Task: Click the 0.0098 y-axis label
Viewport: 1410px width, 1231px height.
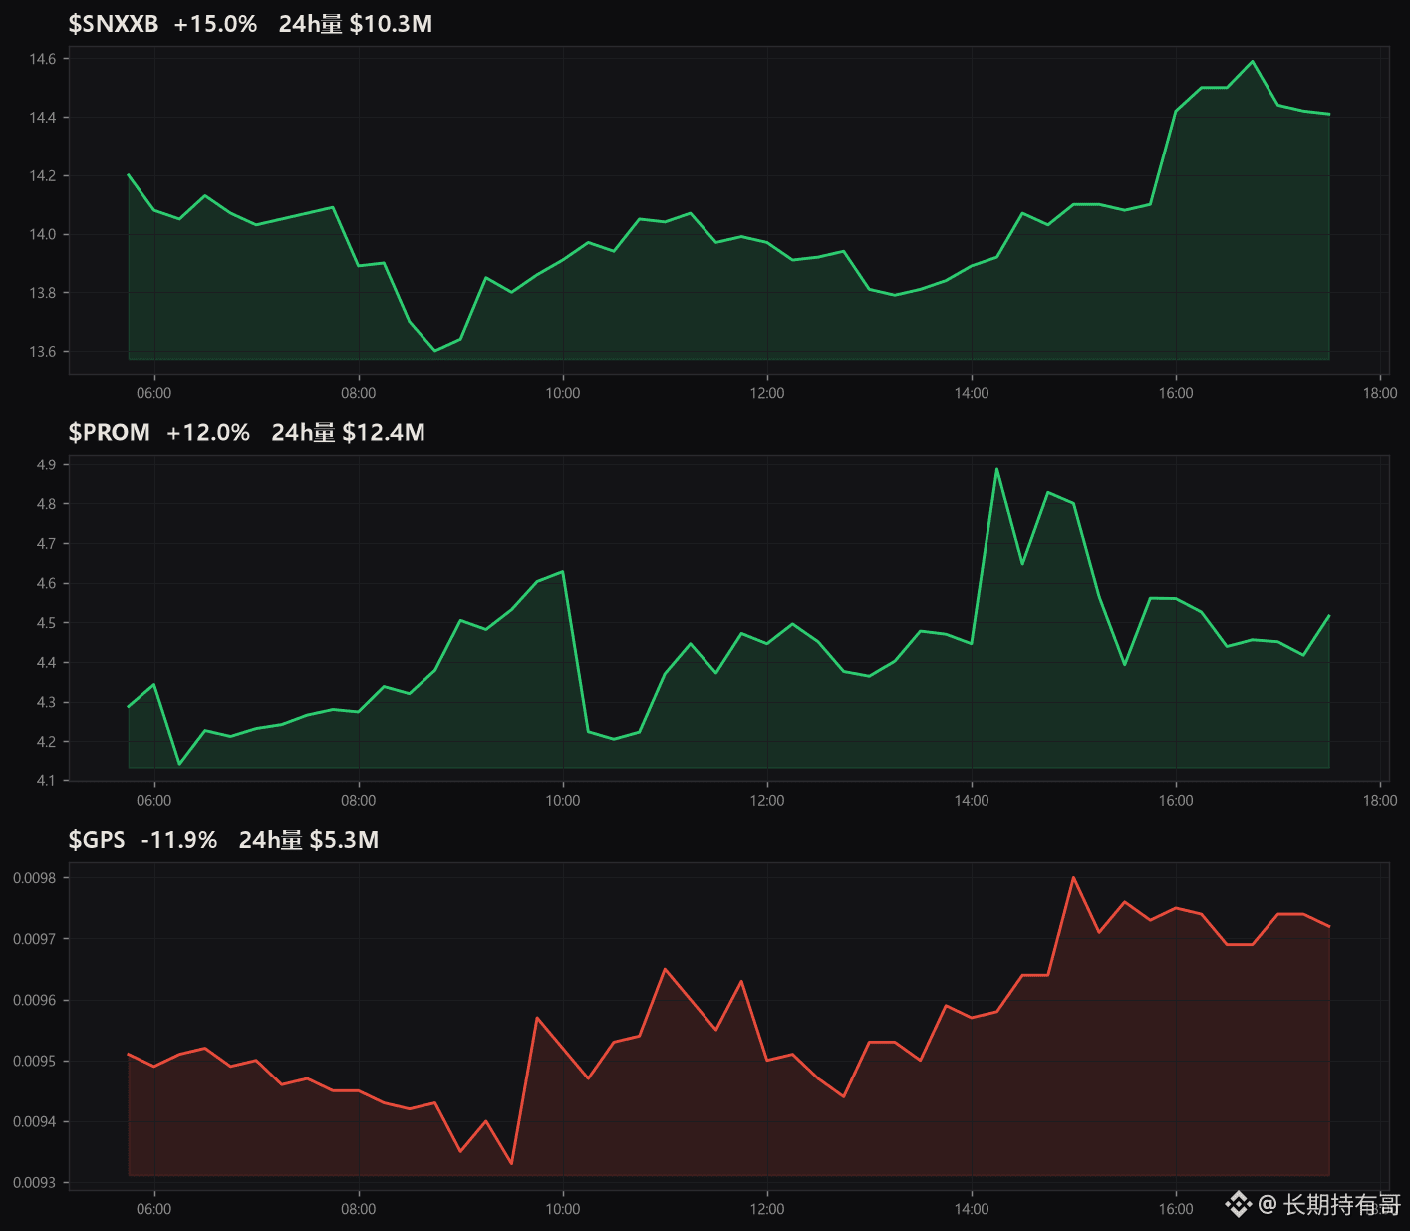Action: coord(35,878)
